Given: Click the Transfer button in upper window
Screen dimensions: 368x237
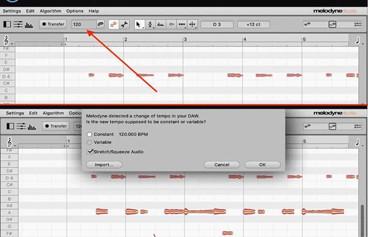Looking at the screenshot, I should coord(53,24).
